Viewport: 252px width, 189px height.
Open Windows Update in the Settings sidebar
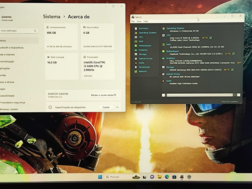[9, 109]
